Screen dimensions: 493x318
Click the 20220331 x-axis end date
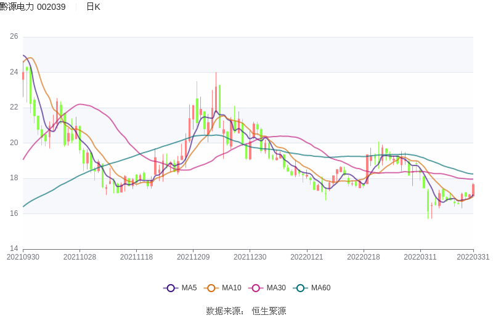point(473,257)
